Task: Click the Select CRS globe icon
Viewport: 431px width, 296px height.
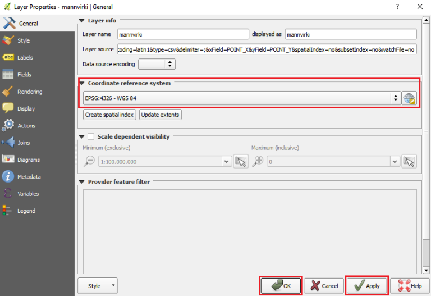Action: click(x=409, y=98)
